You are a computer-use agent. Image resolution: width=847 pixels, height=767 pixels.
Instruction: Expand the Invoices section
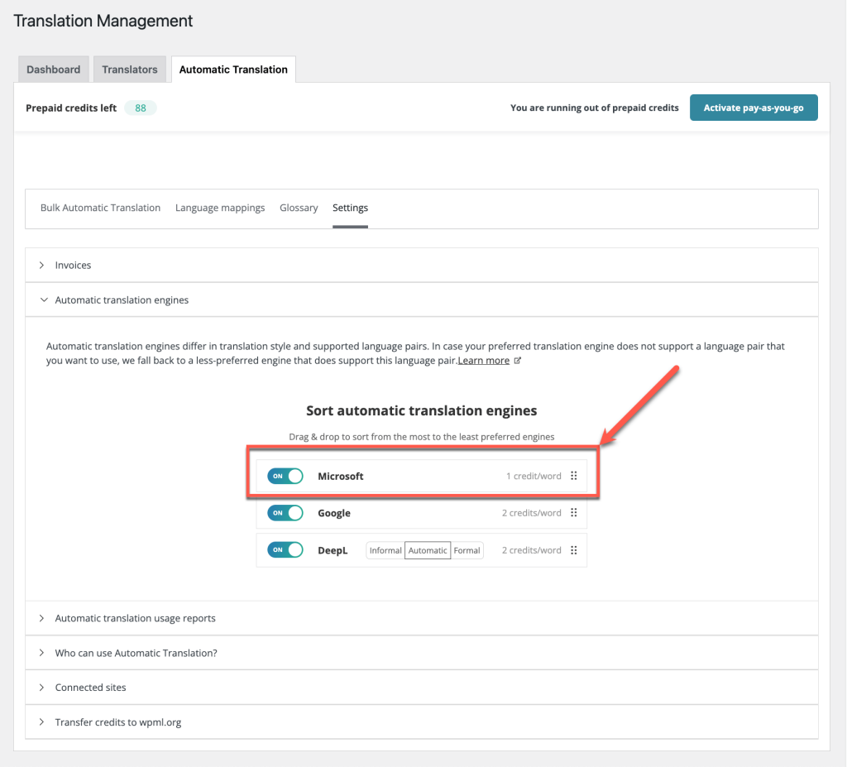(x=73, y=266)
